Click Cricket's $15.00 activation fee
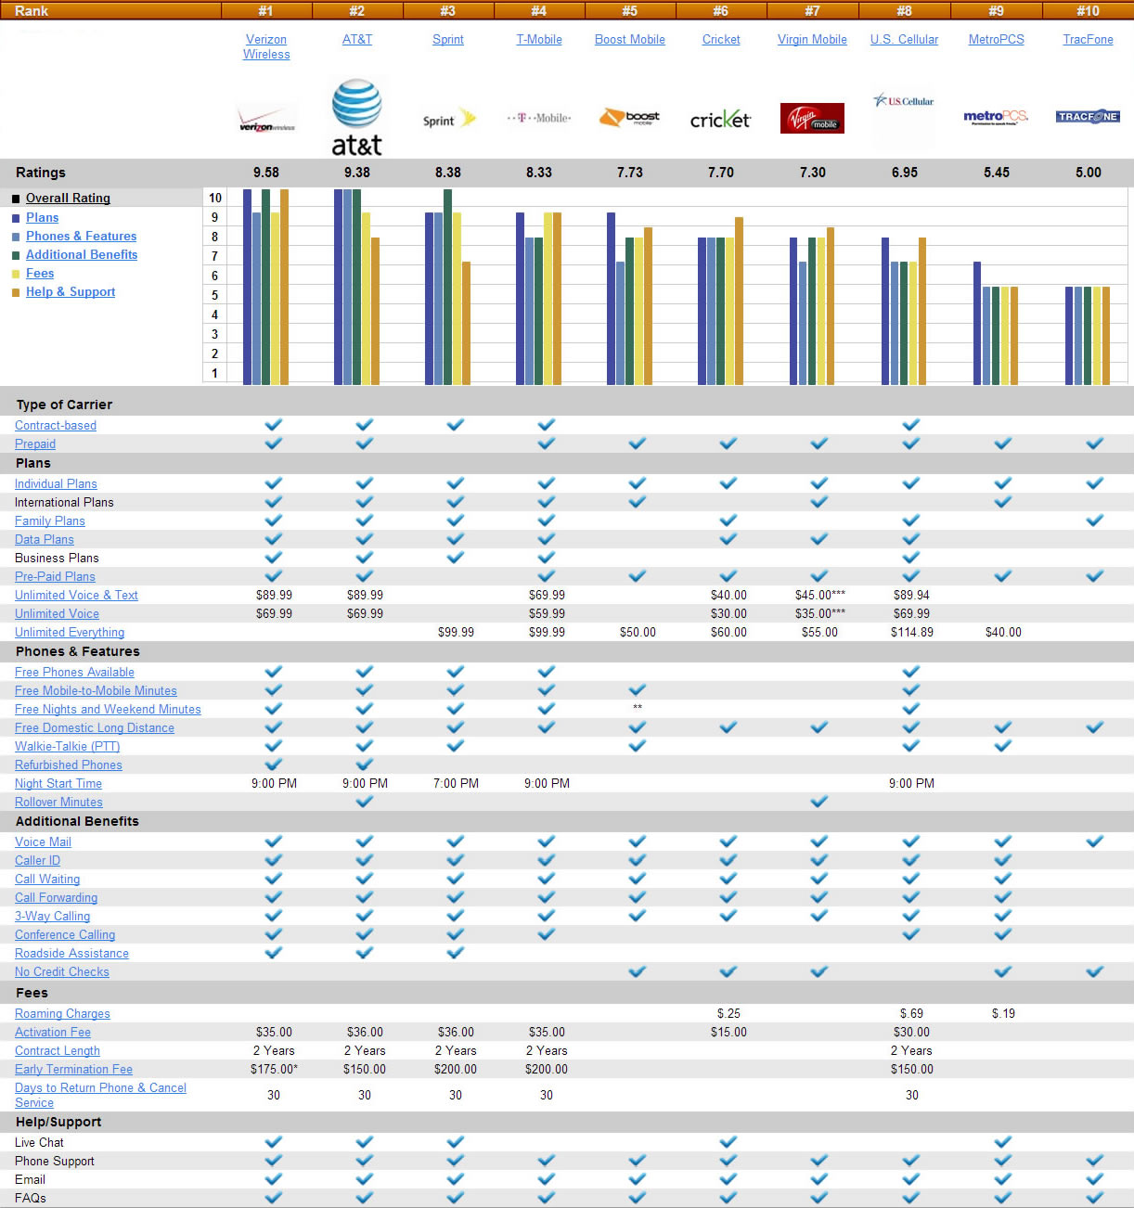1134x1208 pixels. (728, 1033)
